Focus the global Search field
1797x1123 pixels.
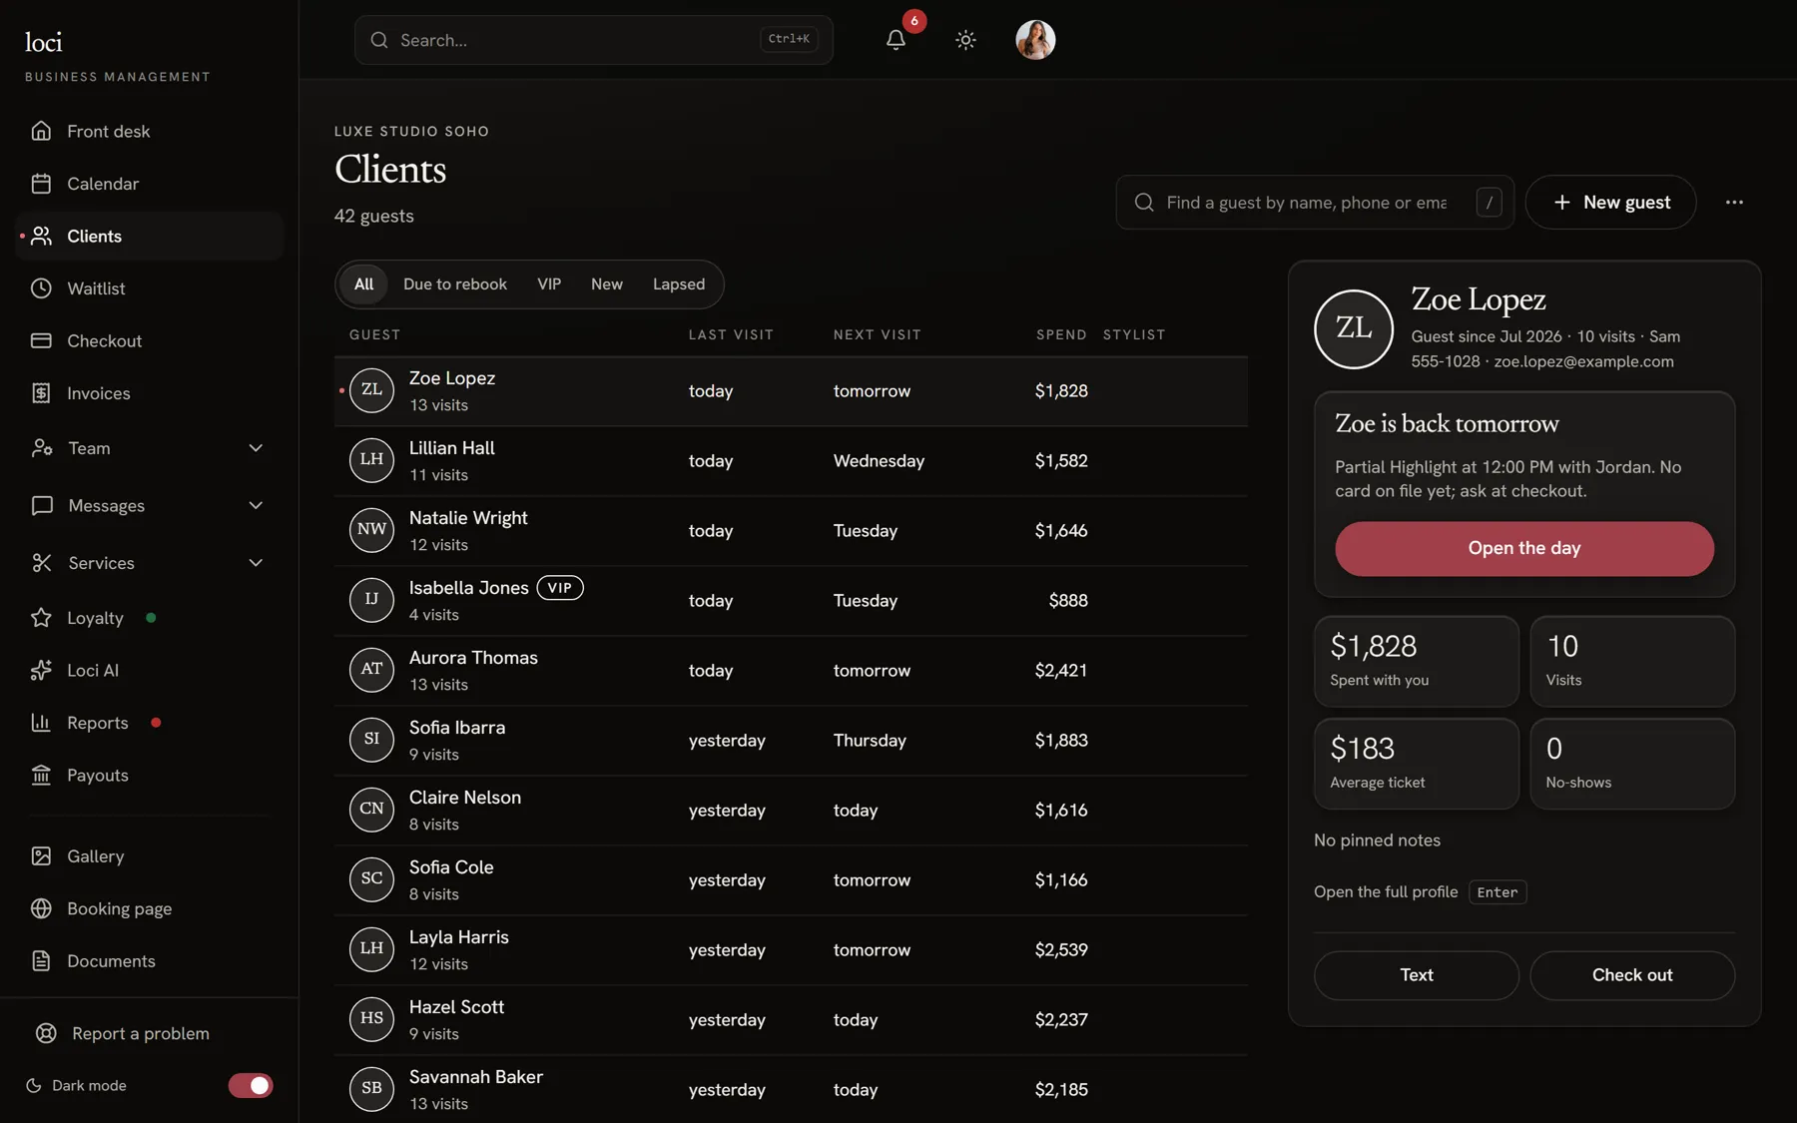(x=593, y=40)
